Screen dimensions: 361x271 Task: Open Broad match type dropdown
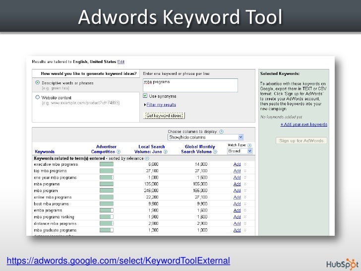[240, 151]
